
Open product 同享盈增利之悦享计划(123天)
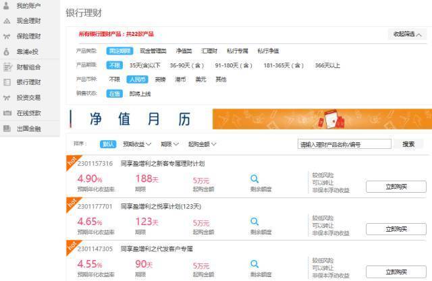tap(161, 206)
